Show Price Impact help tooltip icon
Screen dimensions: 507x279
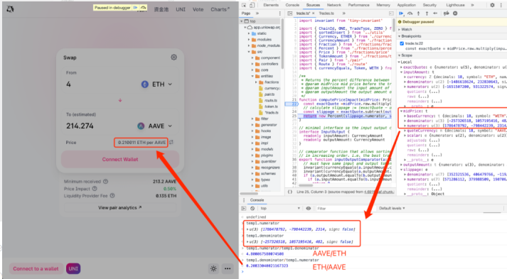tap(95, 189)
